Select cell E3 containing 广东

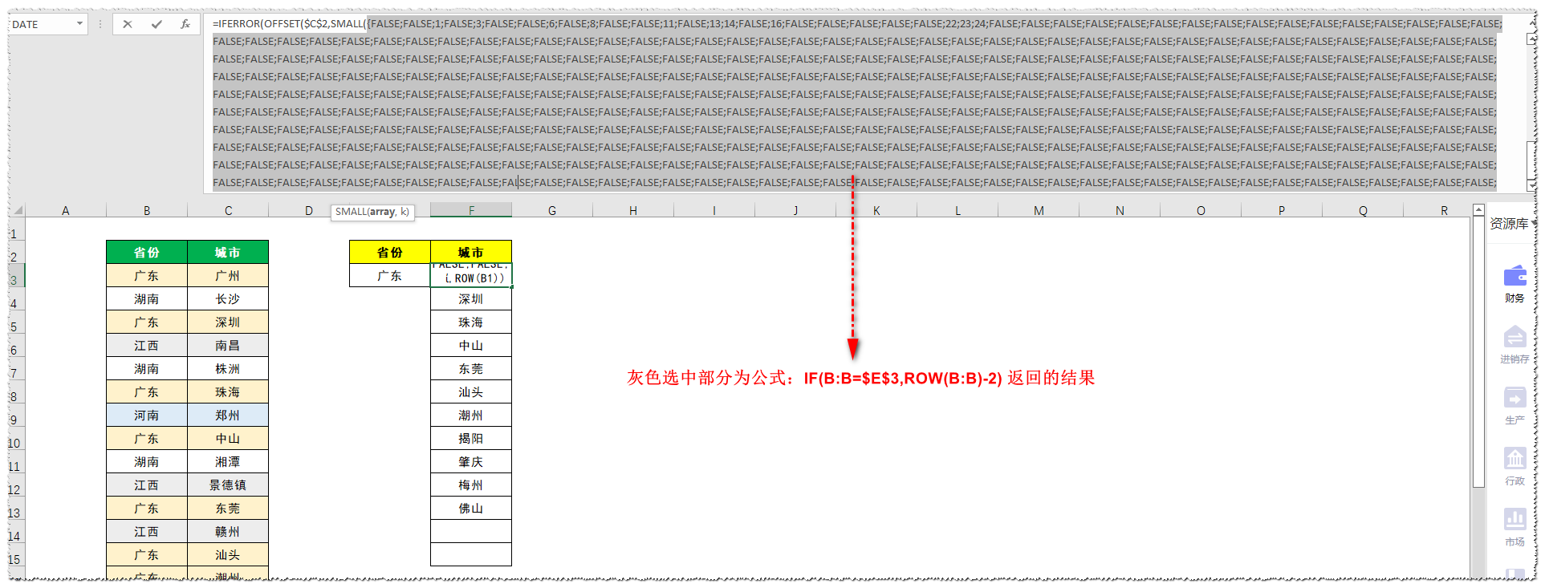pos(390,275)
